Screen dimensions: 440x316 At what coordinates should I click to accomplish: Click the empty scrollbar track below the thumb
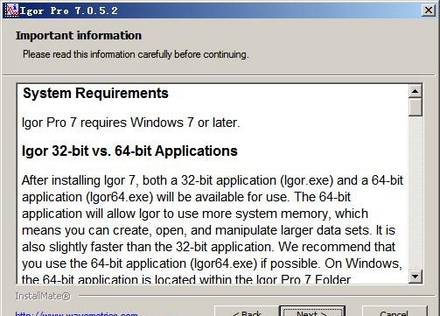pyautogui.click(x=416, y=193)
